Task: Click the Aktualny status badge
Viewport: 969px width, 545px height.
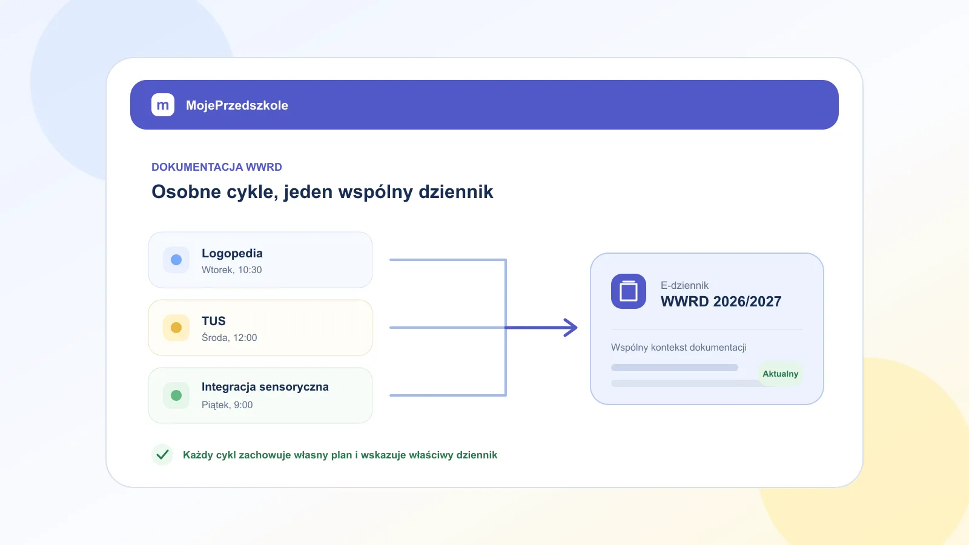Action: (x=780, y=374)
